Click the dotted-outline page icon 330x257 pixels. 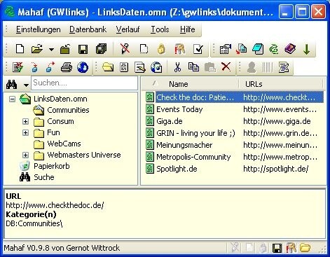point(144,49)
